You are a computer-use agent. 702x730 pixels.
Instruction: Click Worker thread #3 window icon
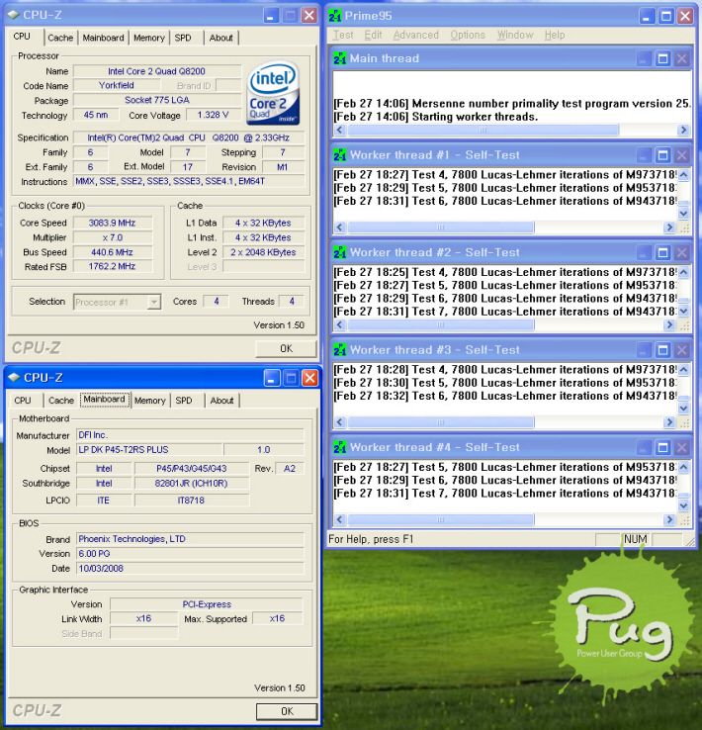(340, 350)
